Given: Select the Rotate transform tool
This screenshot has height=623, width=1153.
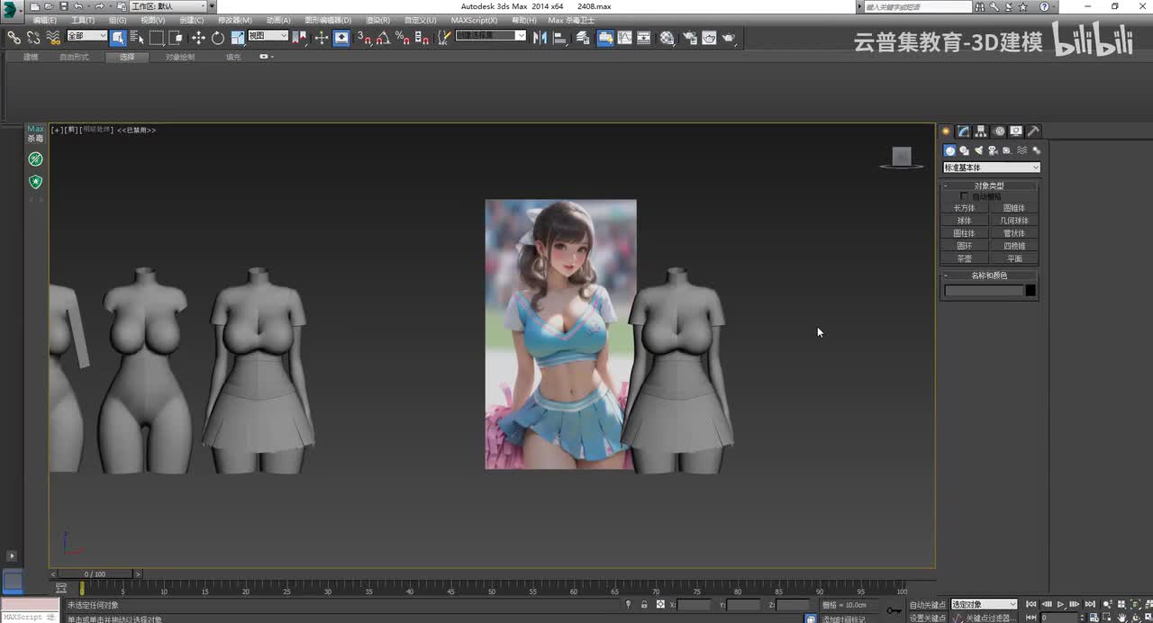Looking at the screenshot, I should [218, 38].
